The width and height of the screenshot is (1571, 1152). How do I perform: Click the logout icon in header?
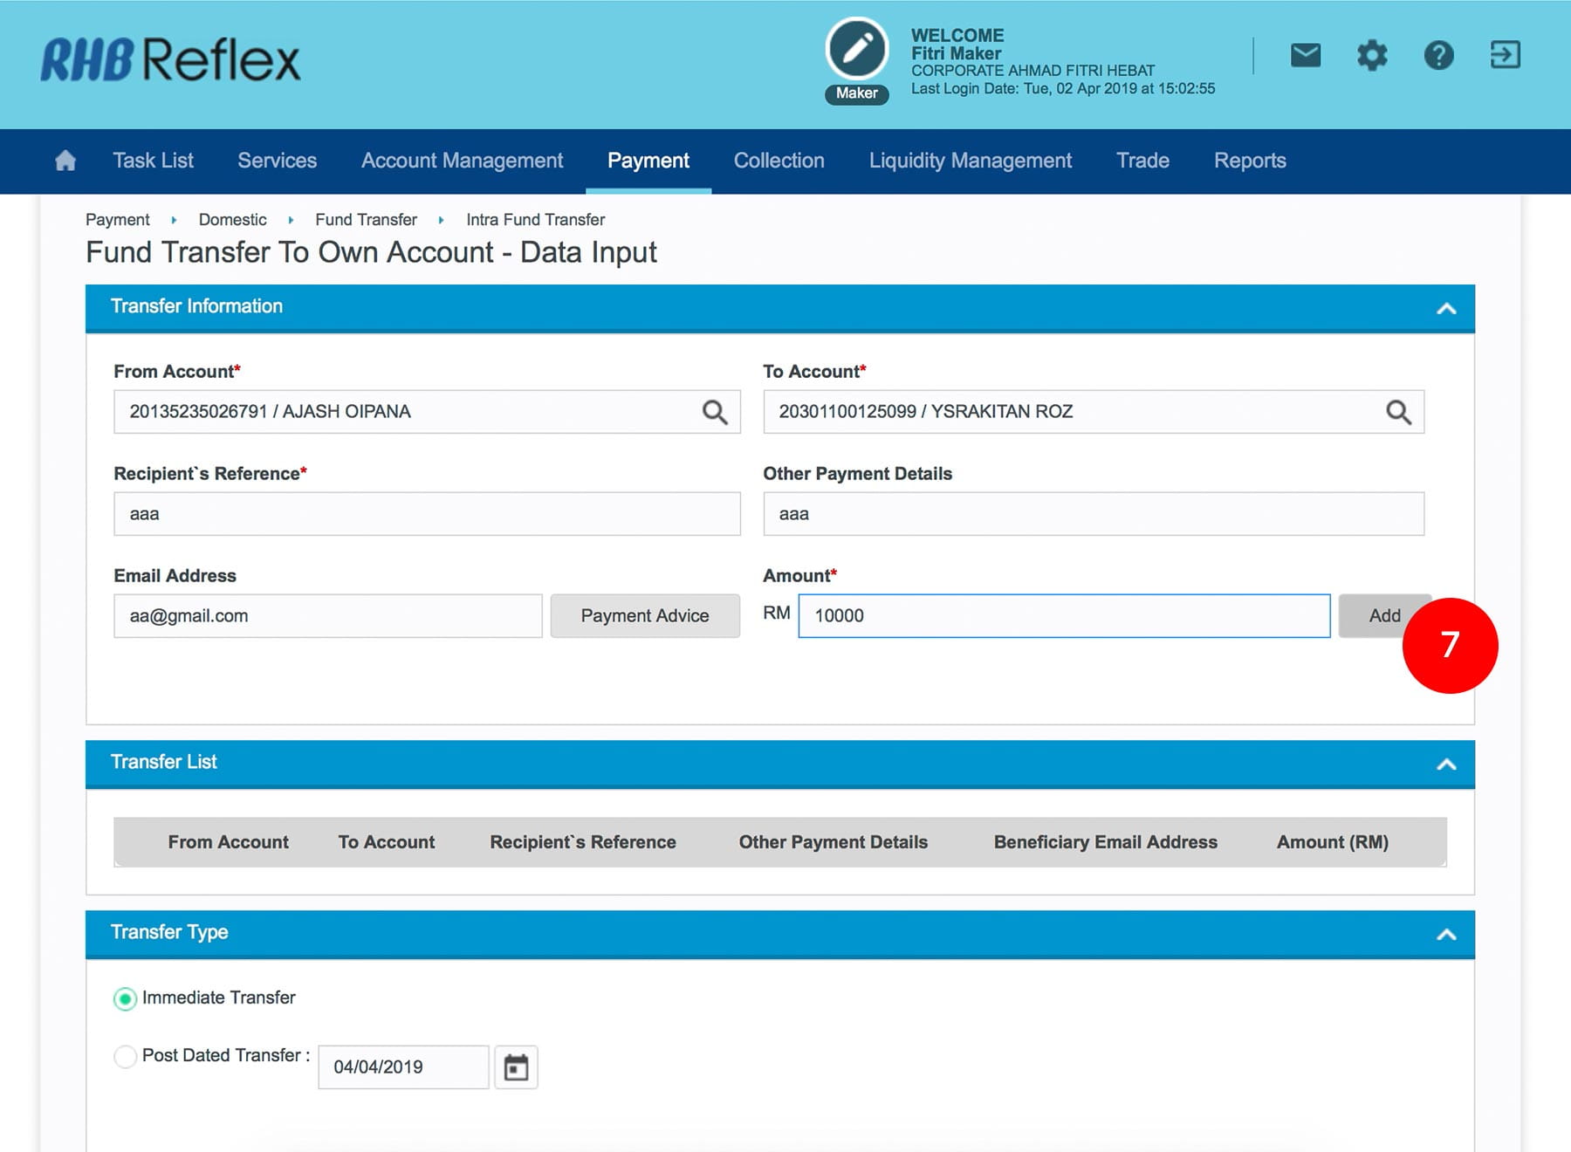point(1505,56)
